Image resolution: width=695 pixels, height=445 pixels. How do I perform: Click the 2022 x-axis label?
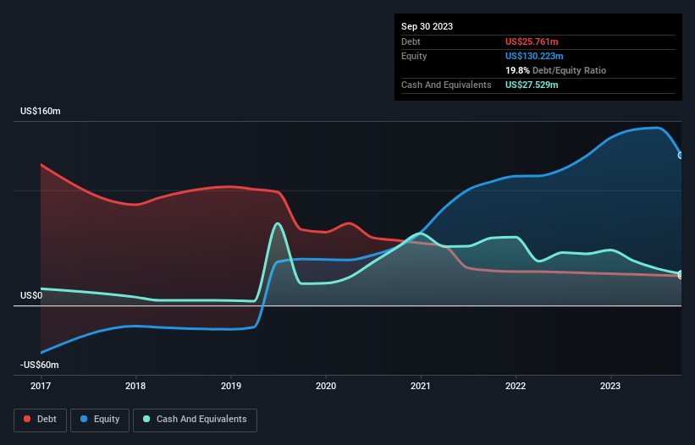[x=516, y=386]
